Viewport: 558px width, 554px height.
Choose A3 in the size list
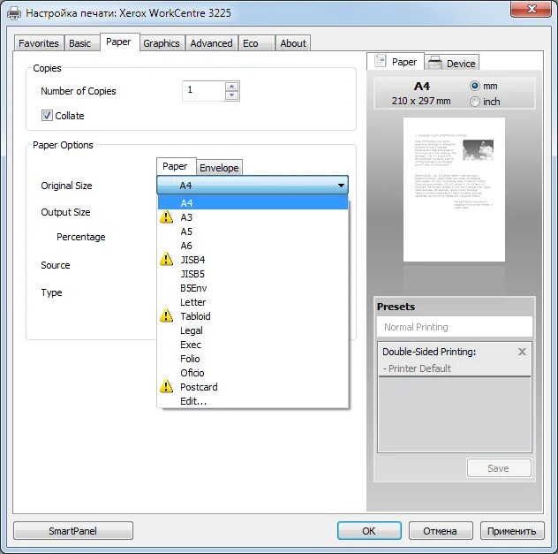pyautogui.click(x=253, y=217)
